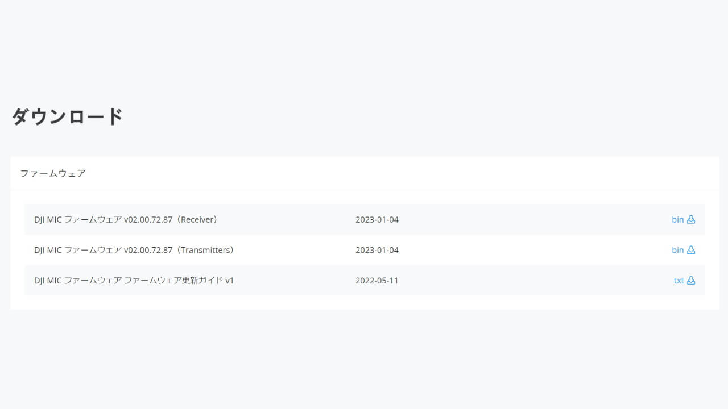Click the download icon for Transmitters firmware

coord(691,250)
